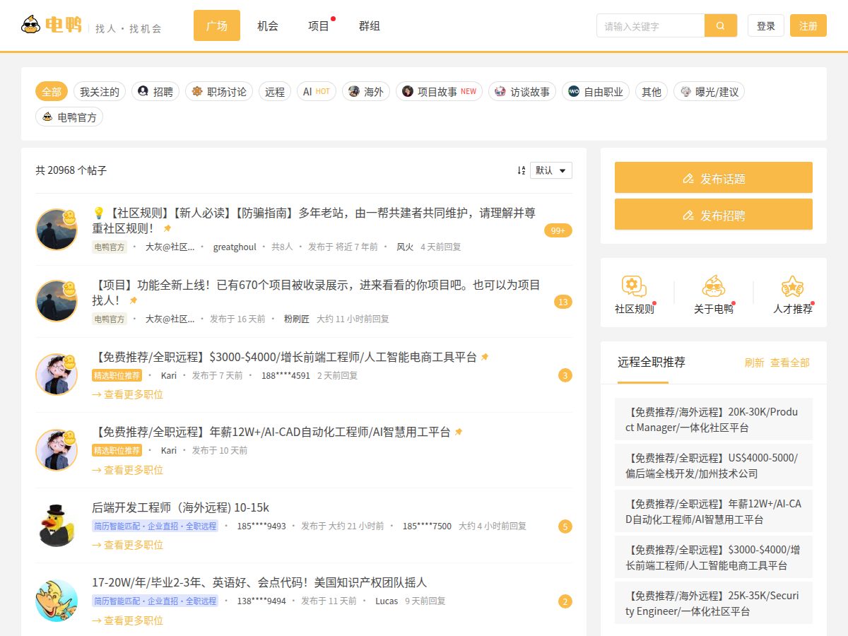Click the 电鸭 duck logo

[51, 25]
